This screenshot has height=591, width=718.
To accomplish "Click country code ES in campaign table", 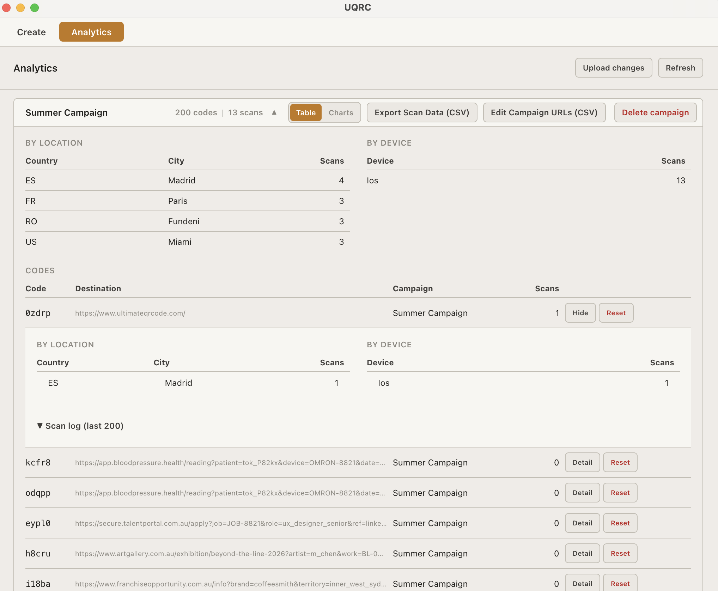I will pyautogui.click(x=30, y=181).
